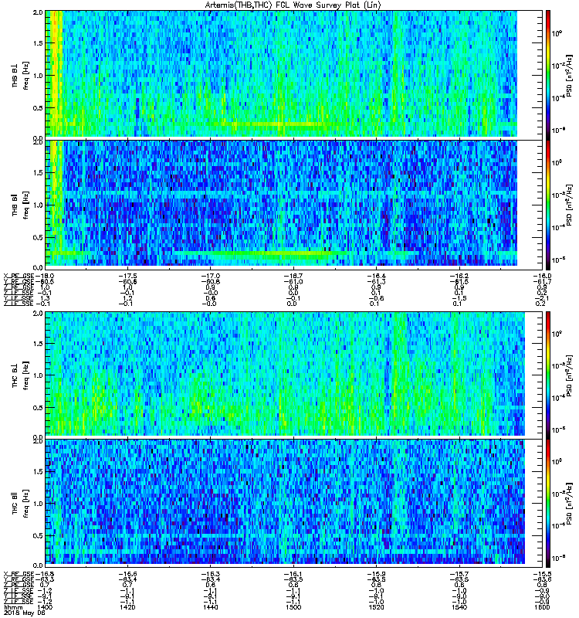
Task: Click the '2.0' frequency tick on the THC B⊥ axis
Action: coord(38,314)
